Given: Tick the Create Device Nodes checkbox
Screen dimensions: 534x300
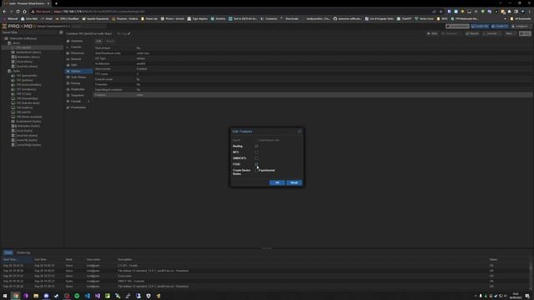Looking at the screenshot, I should point(256,170).
